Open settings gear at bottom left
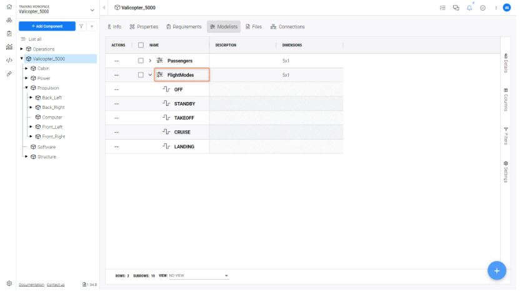This screenshot has width=520, height=291. 9,284
